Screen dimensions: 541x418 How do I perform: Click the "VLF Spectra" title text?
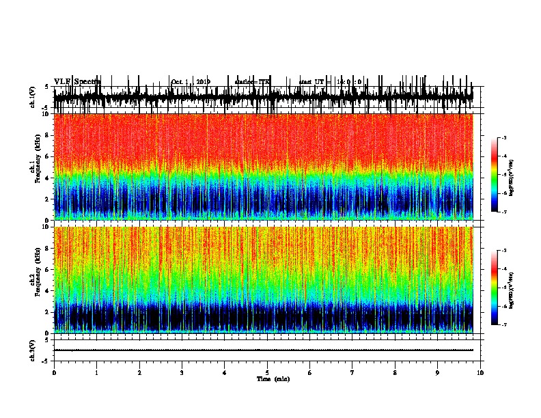tap(77, 82)
